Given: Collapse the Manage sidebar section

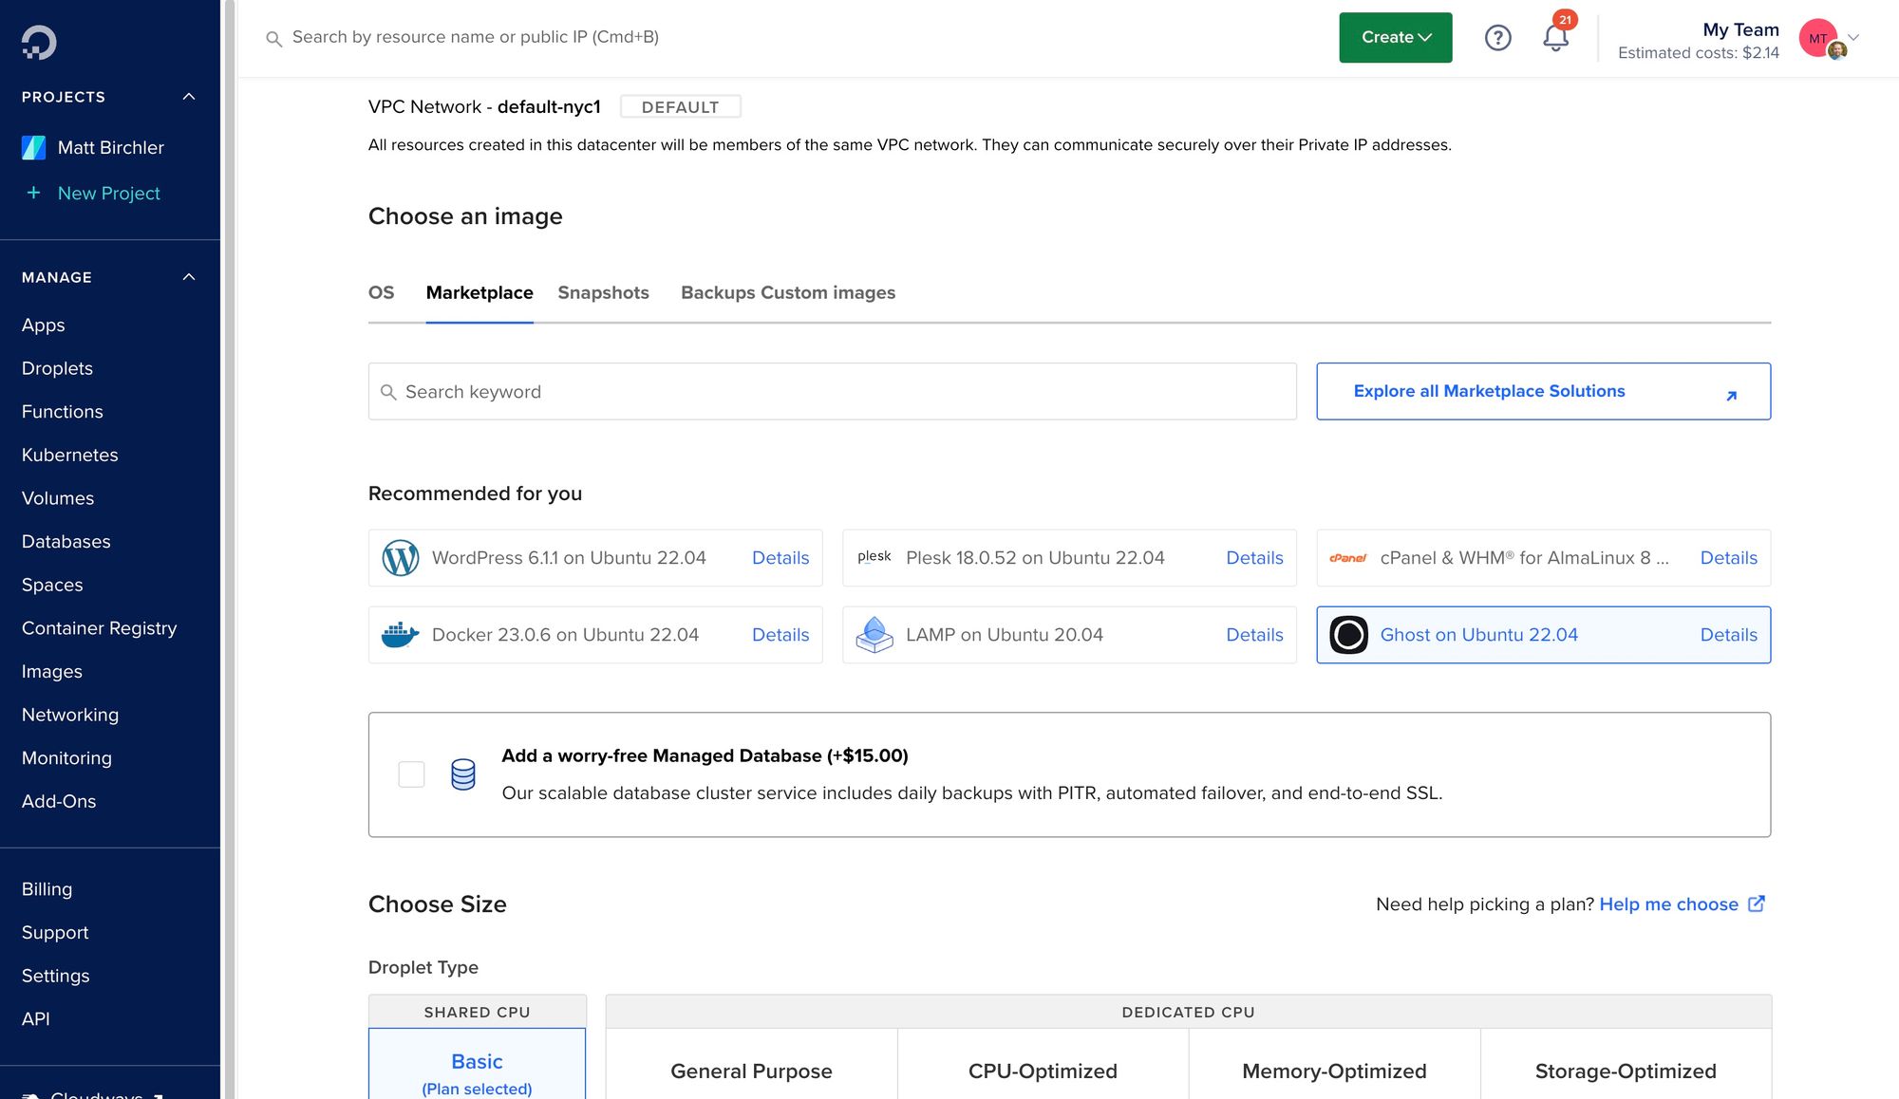Looking at the screenshot, I should (x=189, y=277).
